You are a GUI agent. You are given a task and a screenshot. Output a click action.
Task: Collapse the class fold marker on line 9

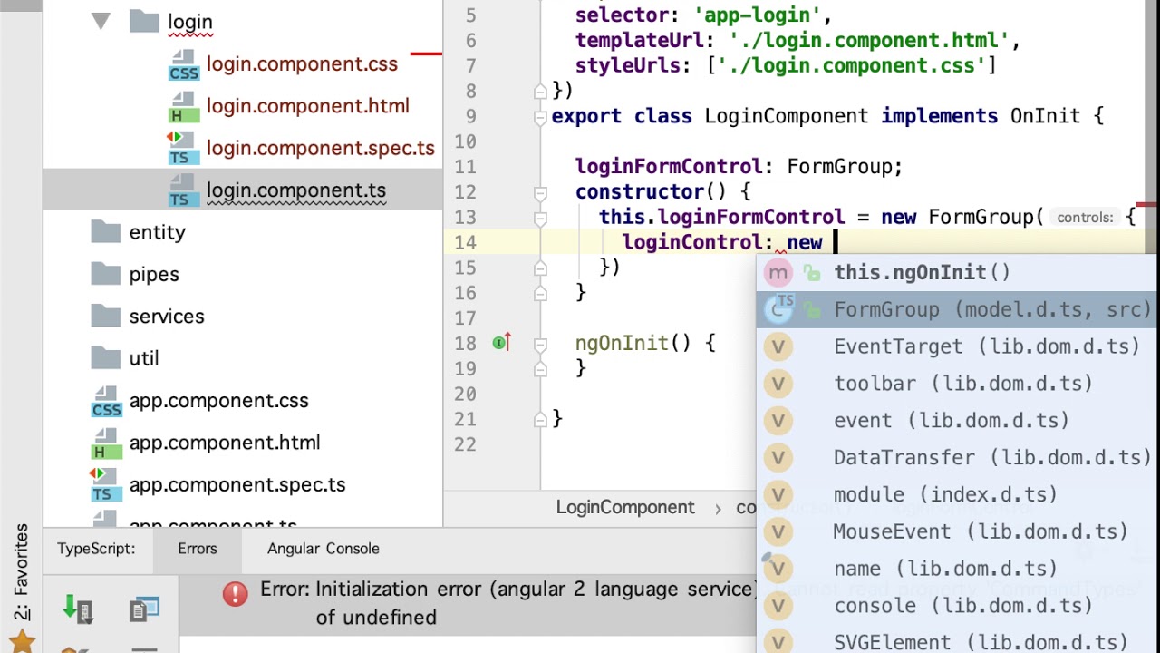[540, 116]
